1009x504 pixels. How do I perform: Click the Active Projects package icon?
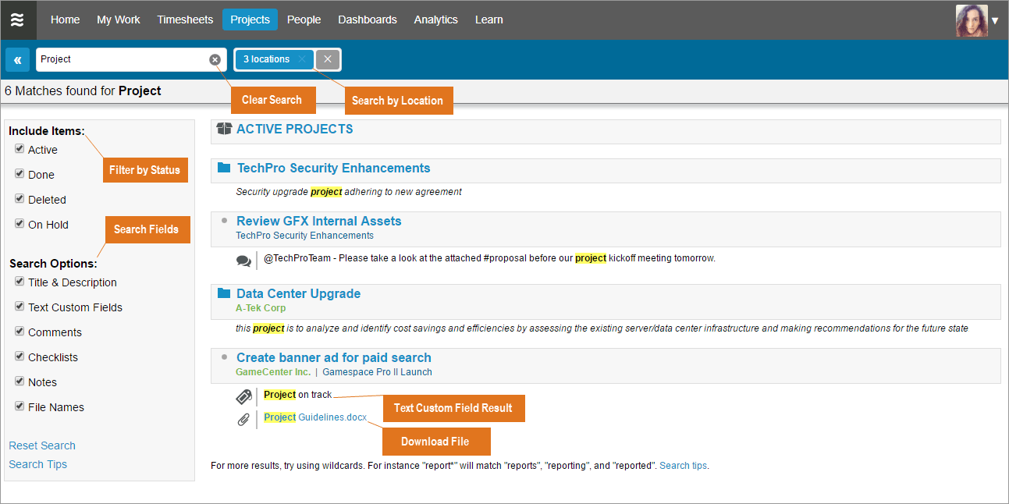click(x=224, y=130)
